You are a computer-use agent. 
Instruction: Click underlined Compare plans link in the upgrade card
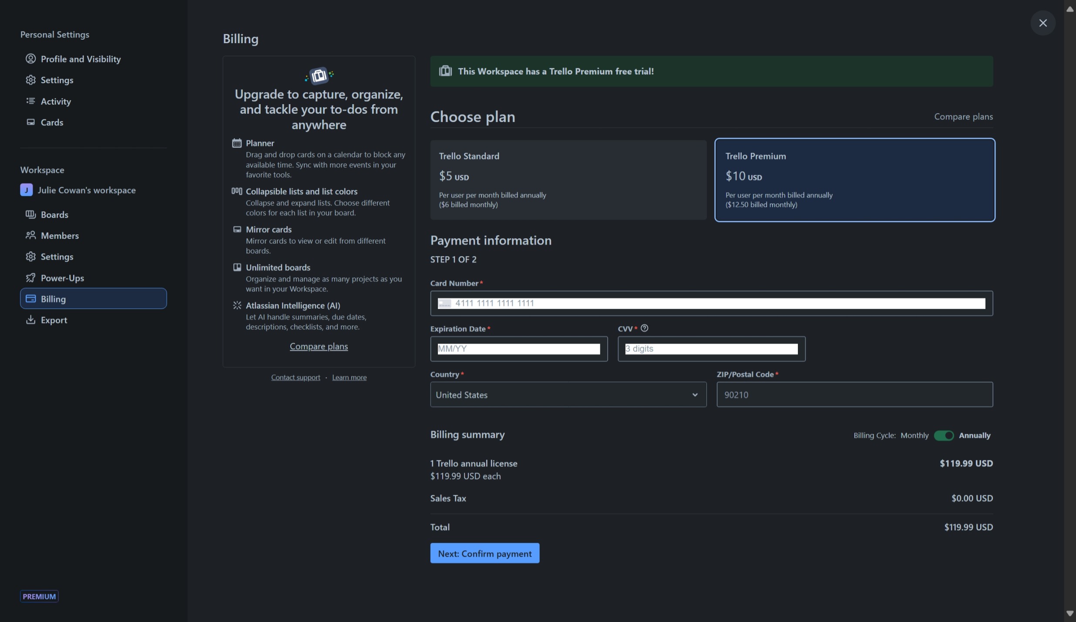tap(319, 346)
